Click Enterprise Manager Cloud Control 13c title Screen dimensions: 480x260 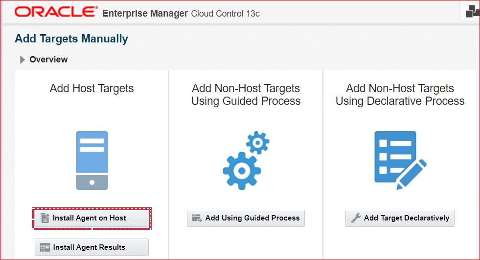coord(181,14)
